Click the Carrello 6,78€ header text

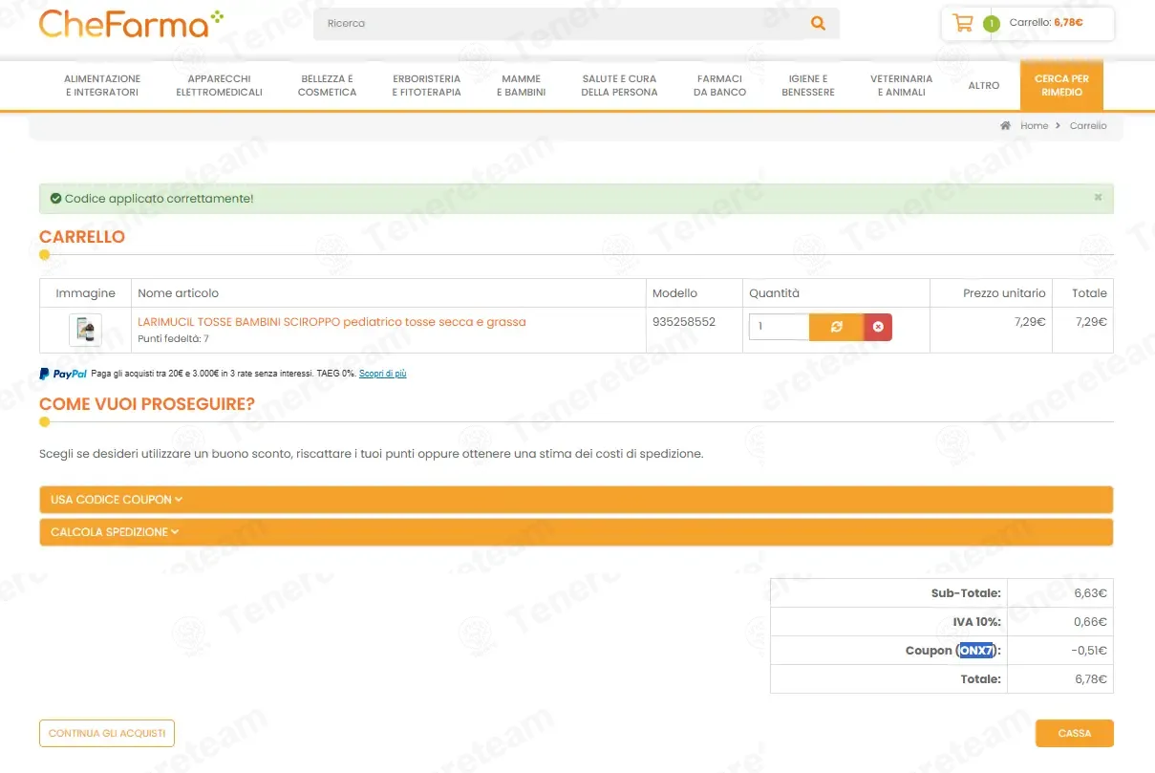(1046, 23)
